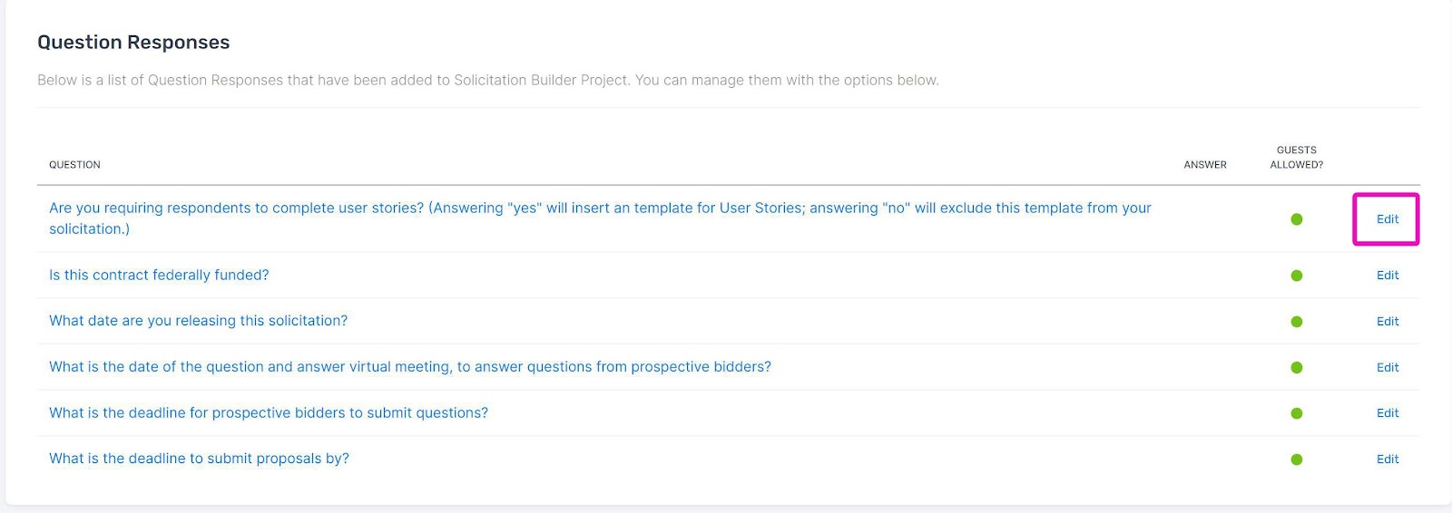Screen dimensions: 1452x513
Task: Click Edit for the solicitation release date question
Action: (x=1387, y=321)
